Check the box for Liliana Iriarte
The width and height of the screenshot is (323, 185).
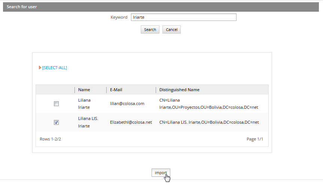[56, 104]
